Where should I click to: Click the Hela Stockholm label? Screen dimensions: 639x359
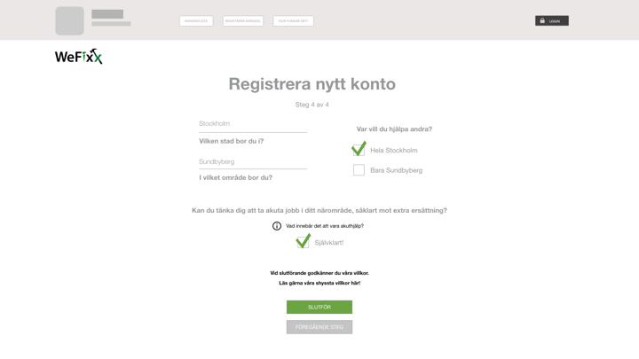pyautogui.click(x=394, y=150)
